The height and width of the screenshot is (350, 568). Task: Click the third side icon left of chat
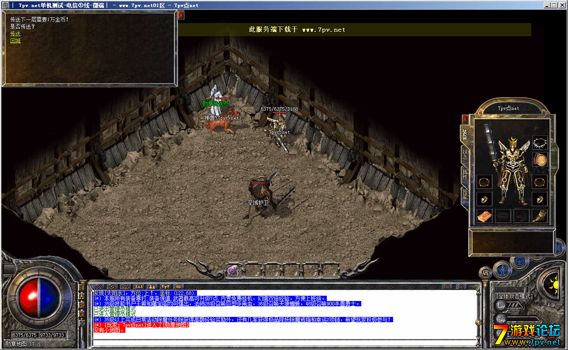(x=82, y=305)
